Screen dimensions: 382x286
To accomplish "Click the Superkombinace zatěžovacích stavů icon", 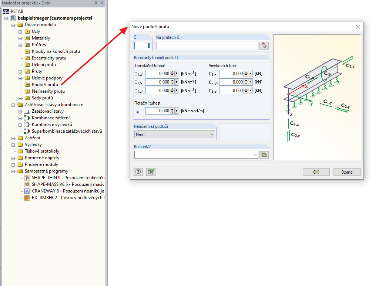I will click(27, 131).
